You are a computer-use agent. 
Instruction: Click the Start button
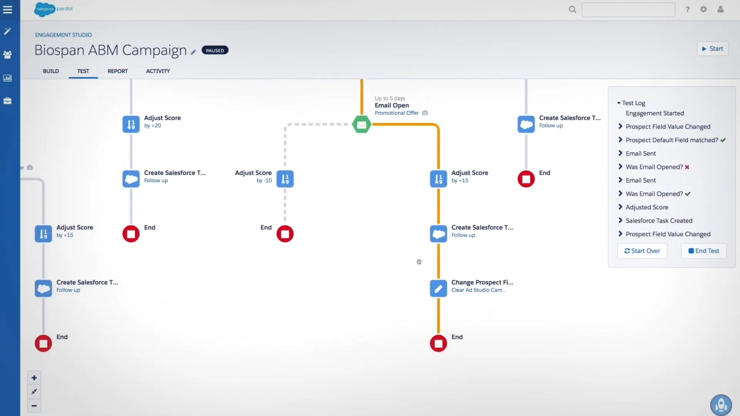[x=713, y=49]
